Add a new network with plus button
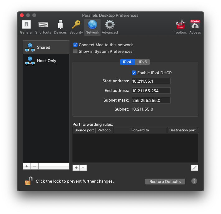 pyautogui.click(x=27, y=166)
